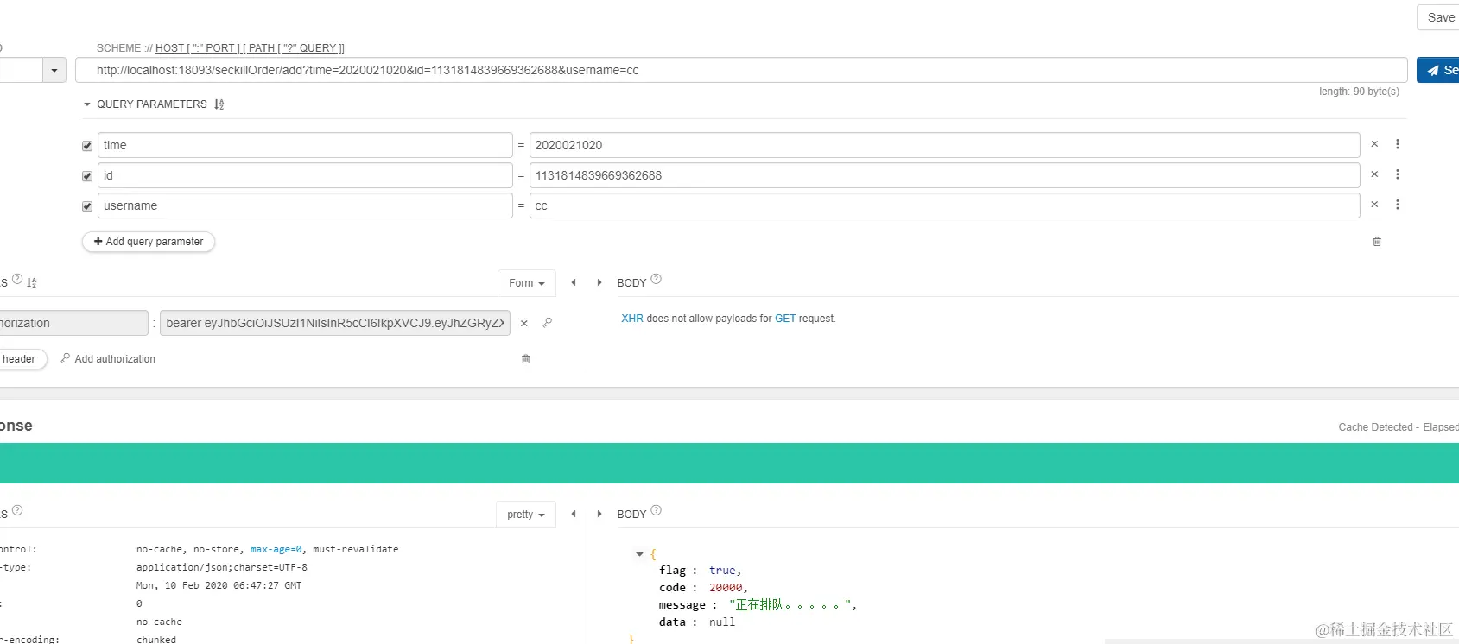Click the Save button
Image resolution: width=1459 pixels, height=644 pixels.
[1439, 17]
